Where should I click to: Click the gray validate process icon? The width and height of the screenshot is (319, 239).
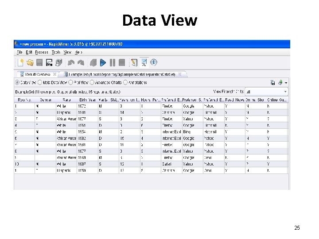93,62
